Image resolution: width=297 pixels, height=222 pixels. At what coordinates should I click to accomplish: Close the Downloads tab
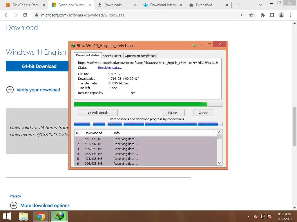click(135, 5)
